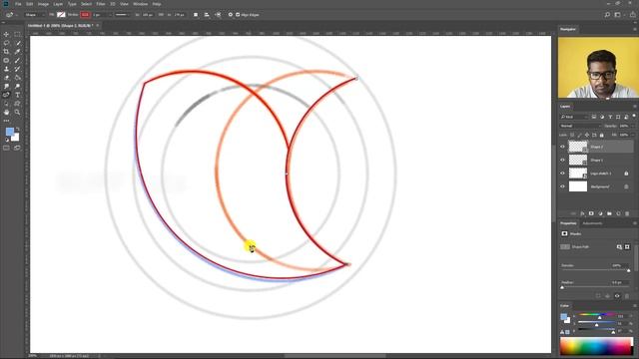Select the History Brush tool
Image resolution: width=639 pixels, height=359 pixels.
pyautogui.click(x=17, y=69)
